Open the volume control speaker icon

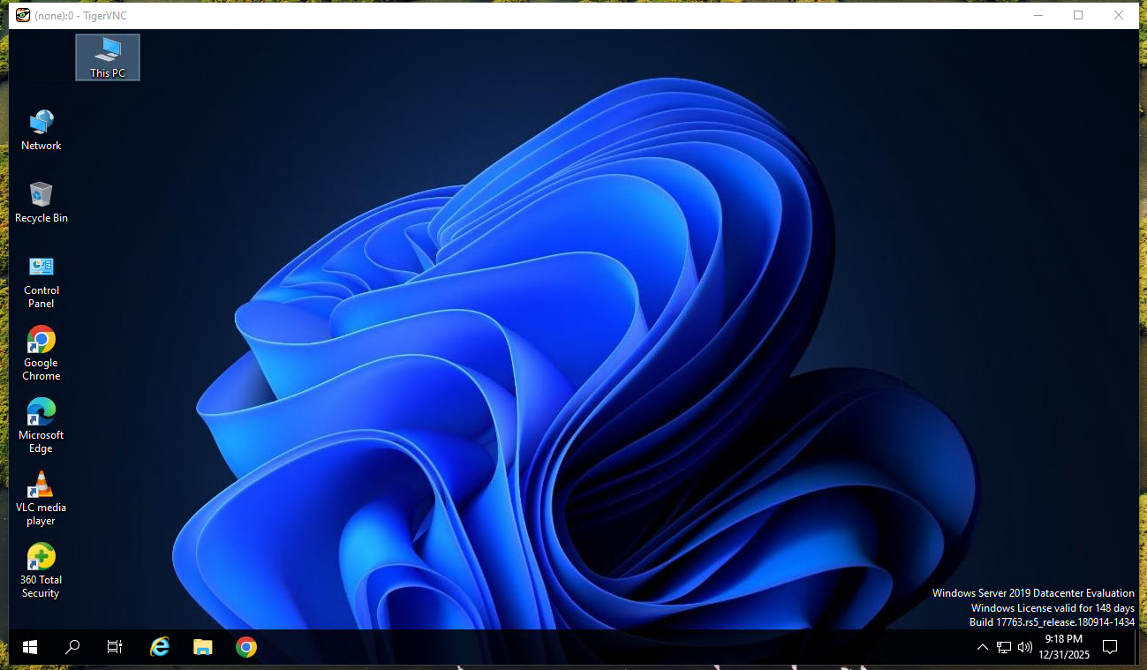(1025, 647)
